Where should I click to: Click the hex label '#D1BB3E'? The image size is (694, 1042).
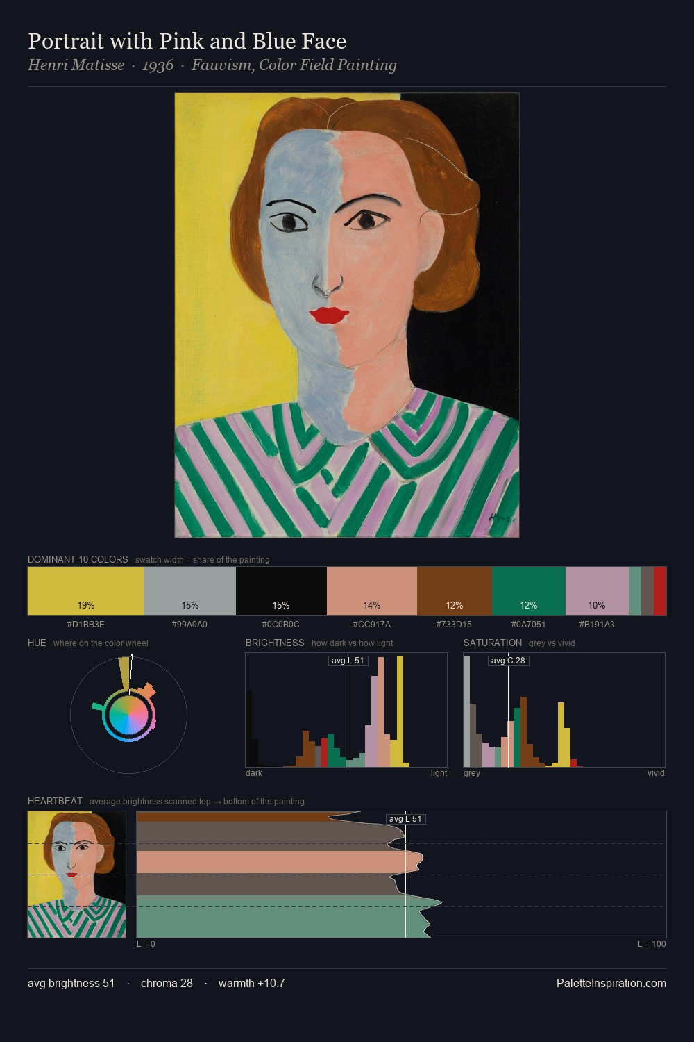tap(86, 625)
